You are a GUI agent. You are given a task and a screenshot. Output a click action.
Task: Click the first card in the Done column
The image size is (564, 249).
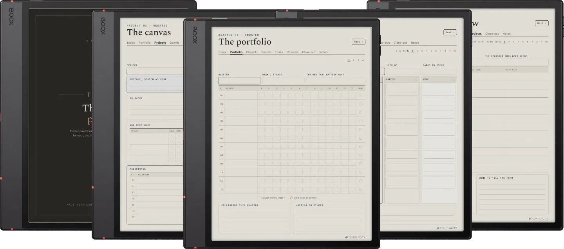tap(439, 90)
